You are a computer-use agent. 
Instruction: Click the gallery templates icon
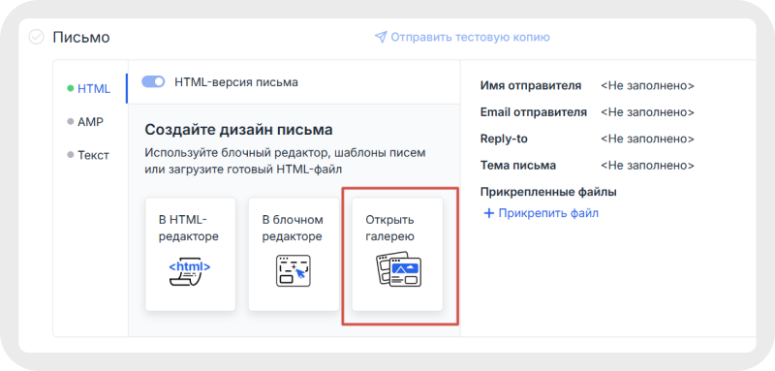pos(398,269)
